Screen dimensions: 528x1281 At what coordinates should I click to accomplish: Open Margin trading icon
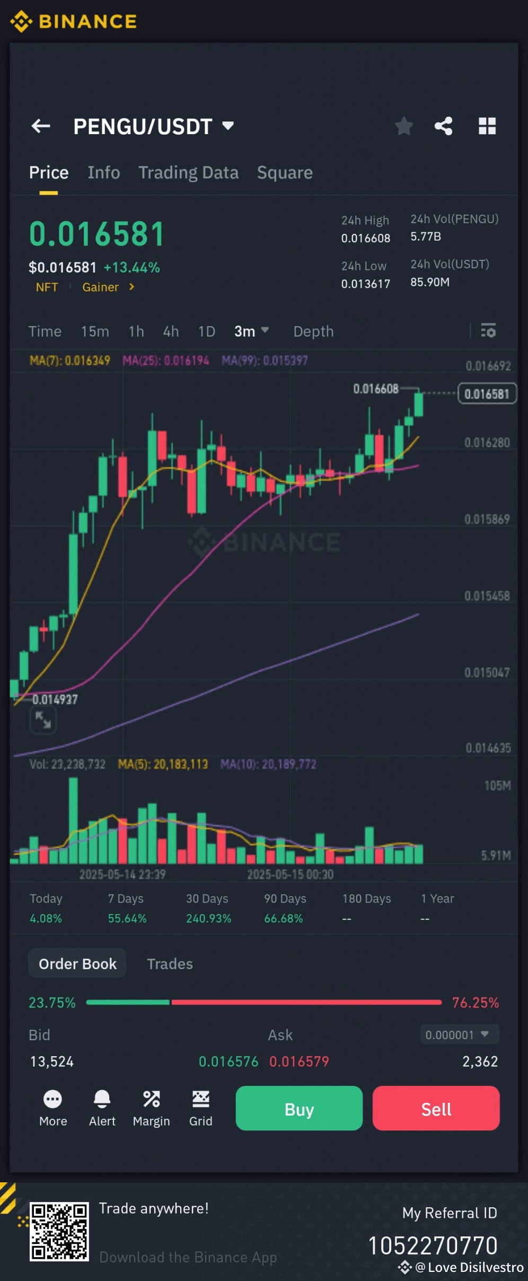tap(151, 1108)
